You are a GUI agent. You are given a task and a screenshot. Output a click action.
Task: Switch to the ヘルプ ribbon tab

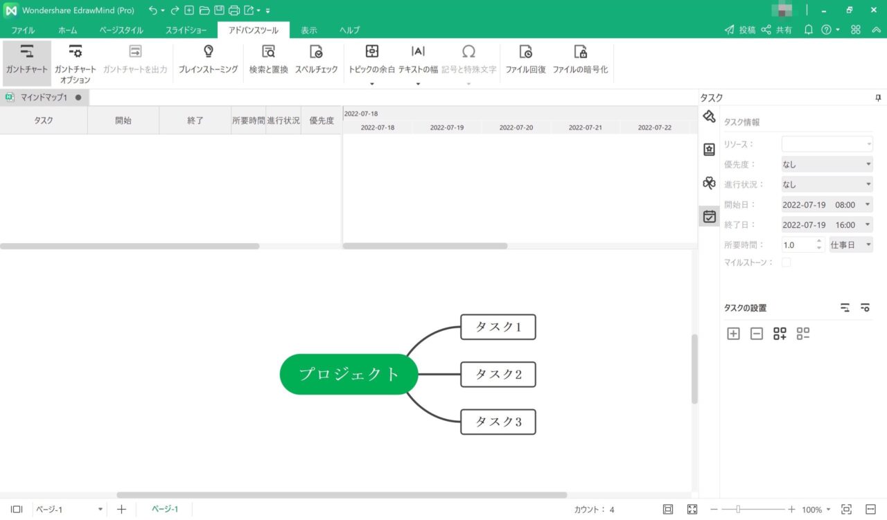[x=349, y=30]
